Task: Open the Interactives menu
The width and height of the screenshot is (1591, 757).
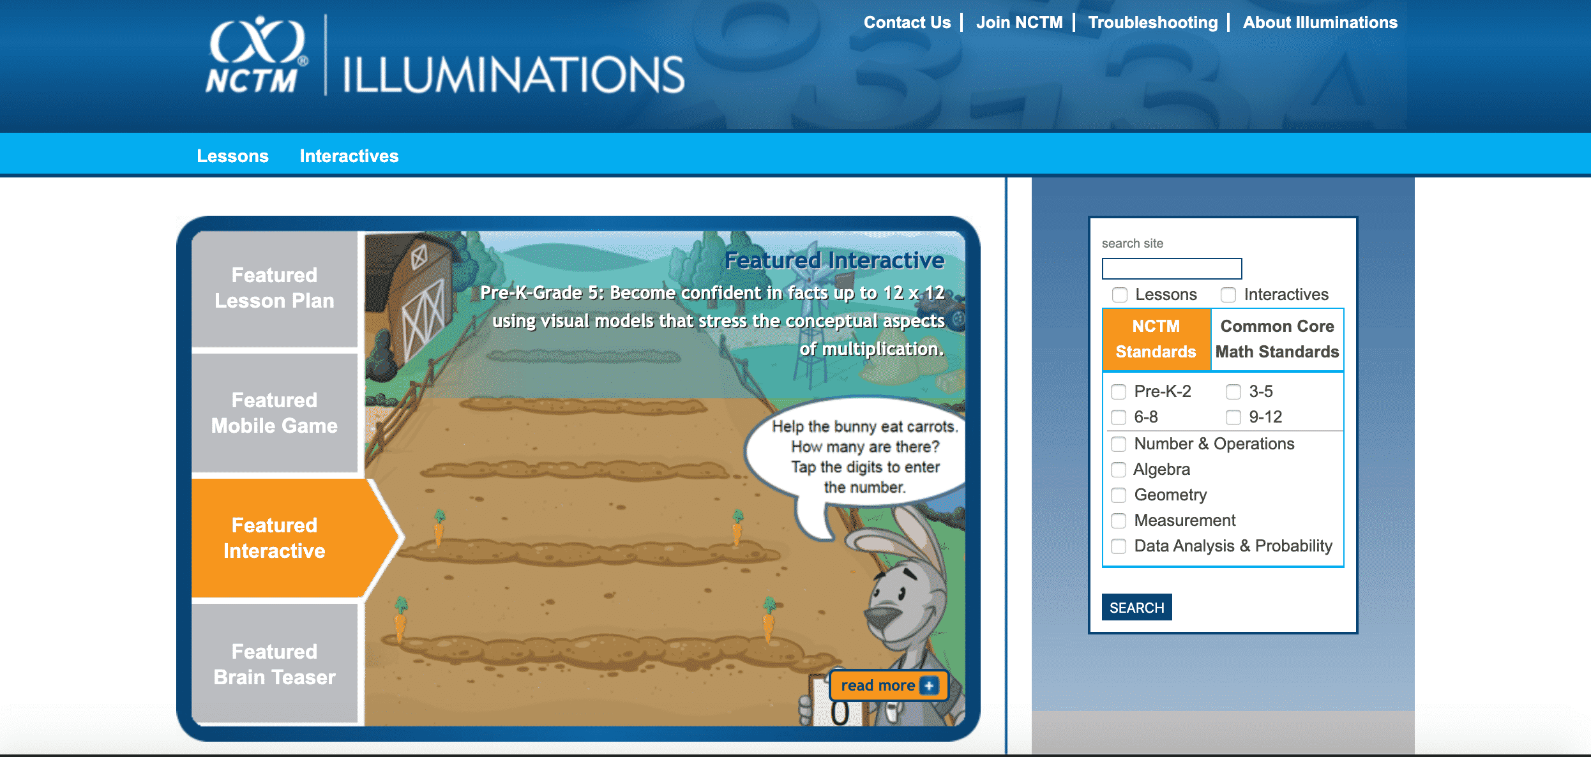Action: tap(349, 156)
